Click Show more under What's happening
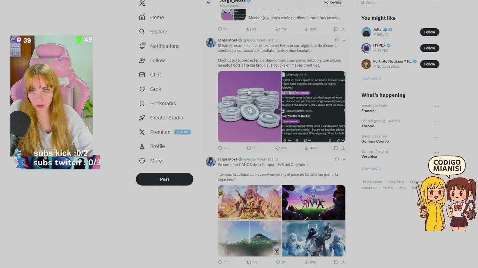This screenshot has height=268, width=478. [x=371, y=169]
